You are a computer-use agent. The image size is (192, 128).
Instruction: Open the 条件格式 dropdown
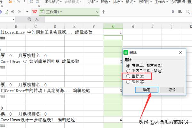(x=53, y=2)
